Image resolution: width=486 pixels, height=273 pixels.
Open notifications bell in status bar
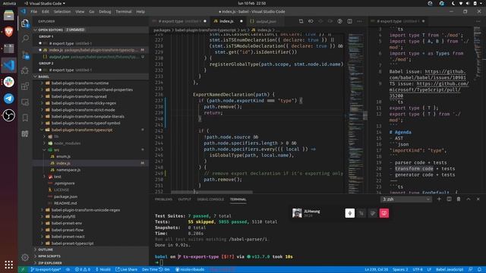pos(479,269)
